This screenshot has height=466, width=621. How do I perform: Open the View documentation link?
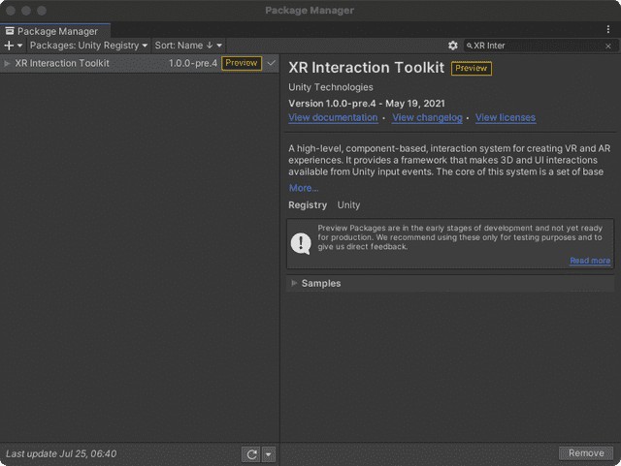pyautogui.click(x=333, y=117)
